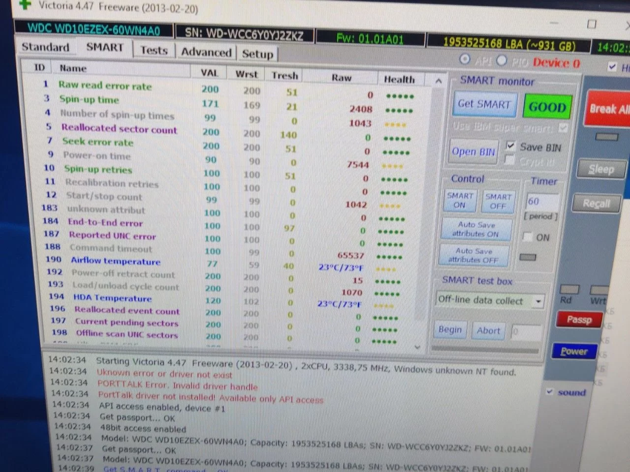Click the SMART OFF button

point(498,201)
